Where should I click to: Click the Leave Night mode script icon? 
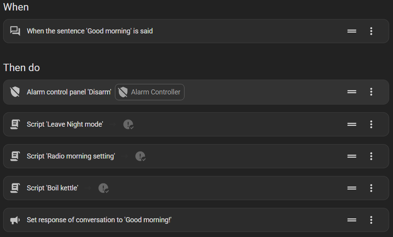pos(15,124)
